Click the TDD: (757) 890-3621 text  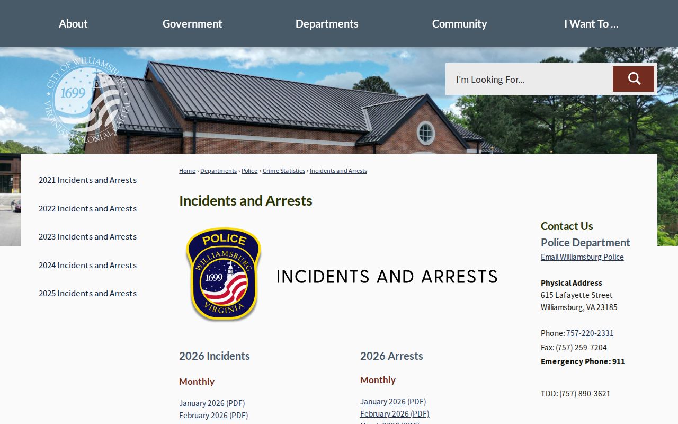(576, 393)
